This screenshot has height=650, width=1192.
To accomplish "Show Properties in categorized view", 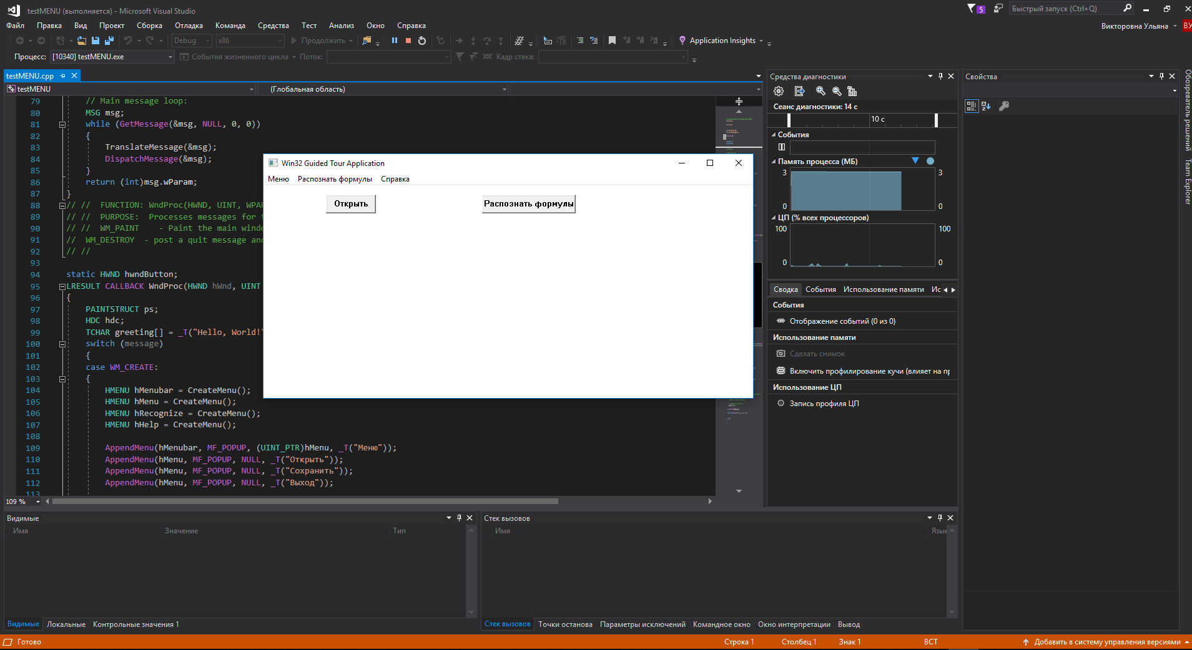I will coord(972,106).
